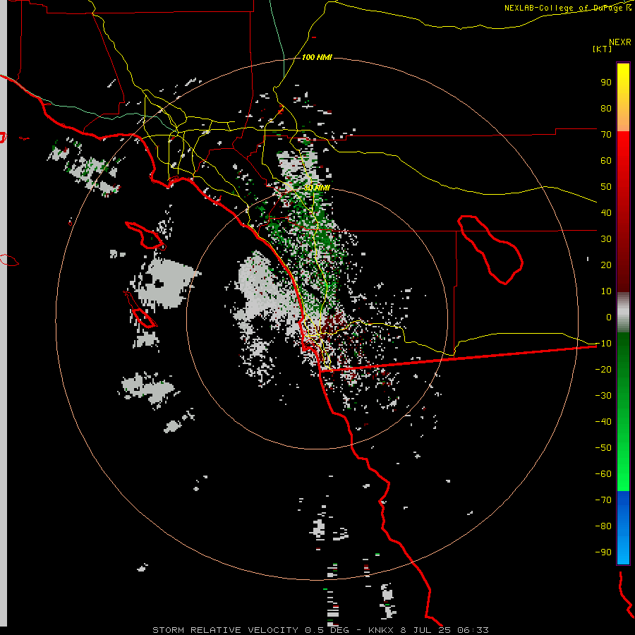Click the NEXLAB-College of DuPage credit text
635x635 pixels.
click(x=568, y=8)
